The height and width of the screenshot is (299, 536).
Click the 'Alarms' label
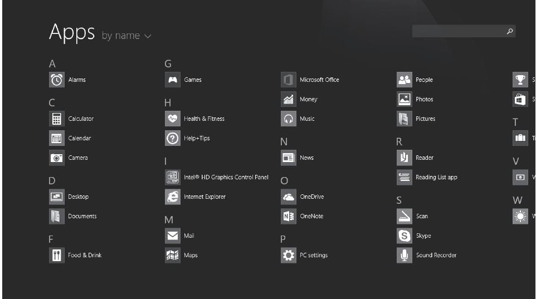click(x=77, y=80)
